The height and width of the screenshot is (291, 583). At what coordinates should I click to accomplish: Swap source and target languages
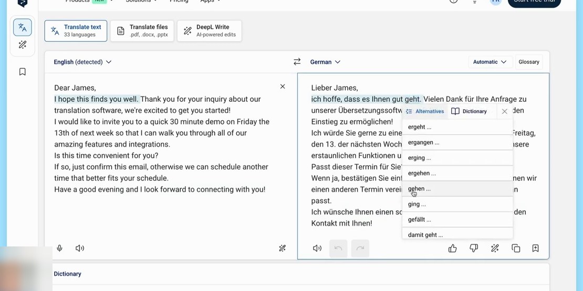pyautogui.click(x=297, y=62)
